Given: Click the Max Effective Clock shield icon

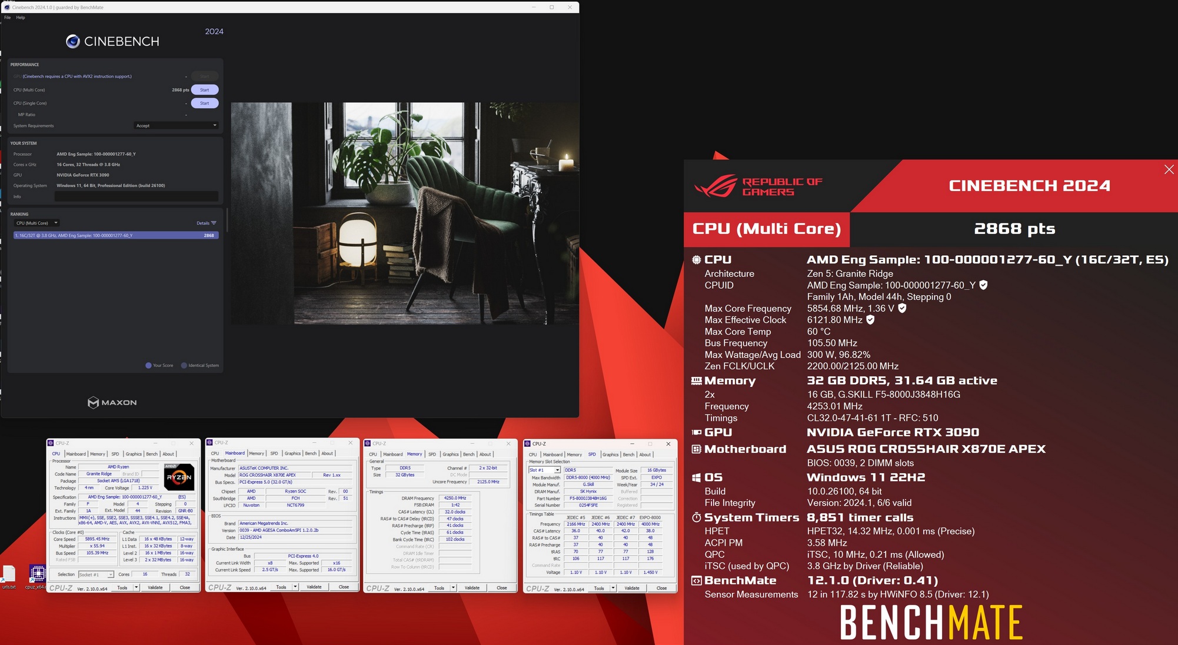Looking at the screenshot, I should [x=870, y=320].
